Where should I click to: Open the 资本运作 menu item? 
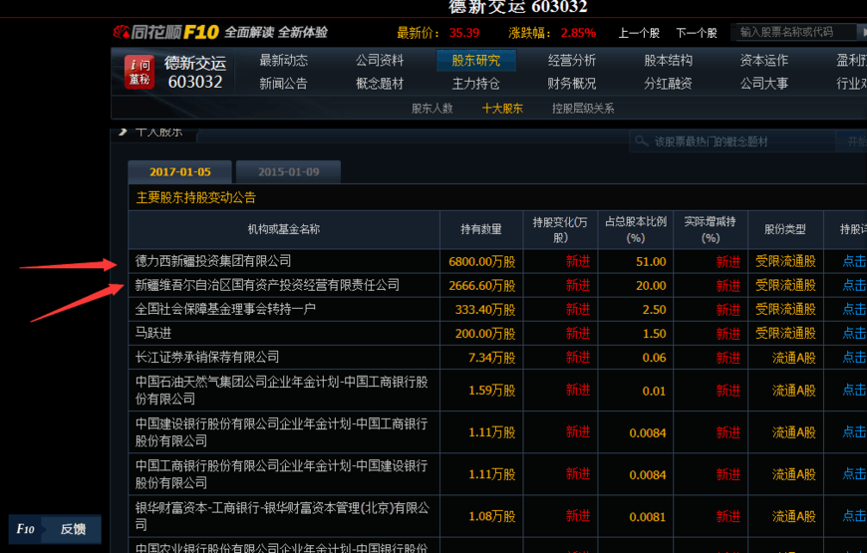coord(764,60)
